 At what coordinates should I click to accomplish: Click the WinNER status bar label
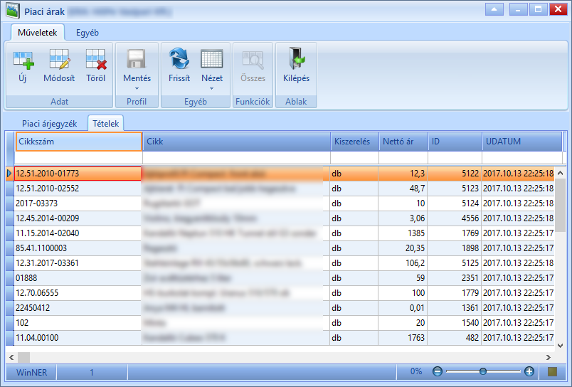31,372
